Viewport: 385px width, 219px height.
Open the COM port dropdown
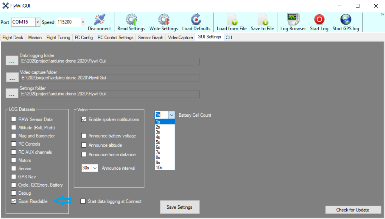pos(38,22)
